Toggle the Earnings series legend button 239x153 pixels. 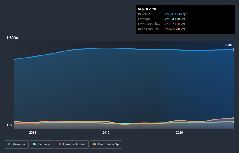point(42,145)
